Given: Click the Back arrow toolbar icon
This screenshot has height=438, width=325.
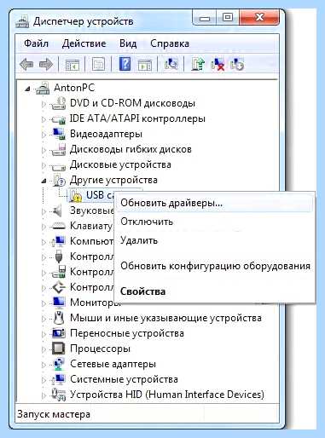Looking at the screenshot, I should click(x=26, y=64).
